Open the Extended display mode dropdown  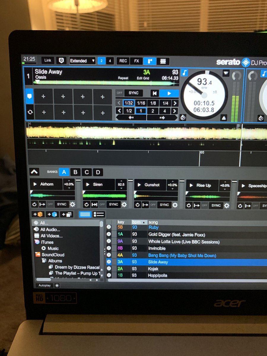[x=82, y=61]
